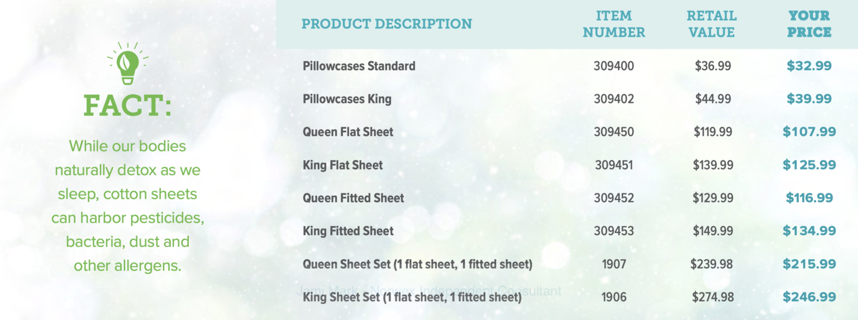Click the King Flat Sheet row label
The height and width of the screenshot is (320, 858).
coord(343,165)
